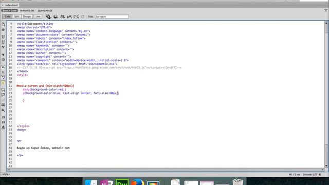Screen dimensions: 329x185
Task: Open the Trash in the Dock
Action: coord(237,181)
